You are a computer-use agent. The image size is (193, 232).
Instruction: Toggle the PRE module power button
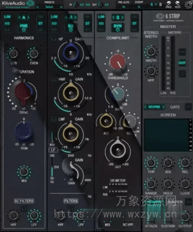pyautogui.click(x=24, y=27)
